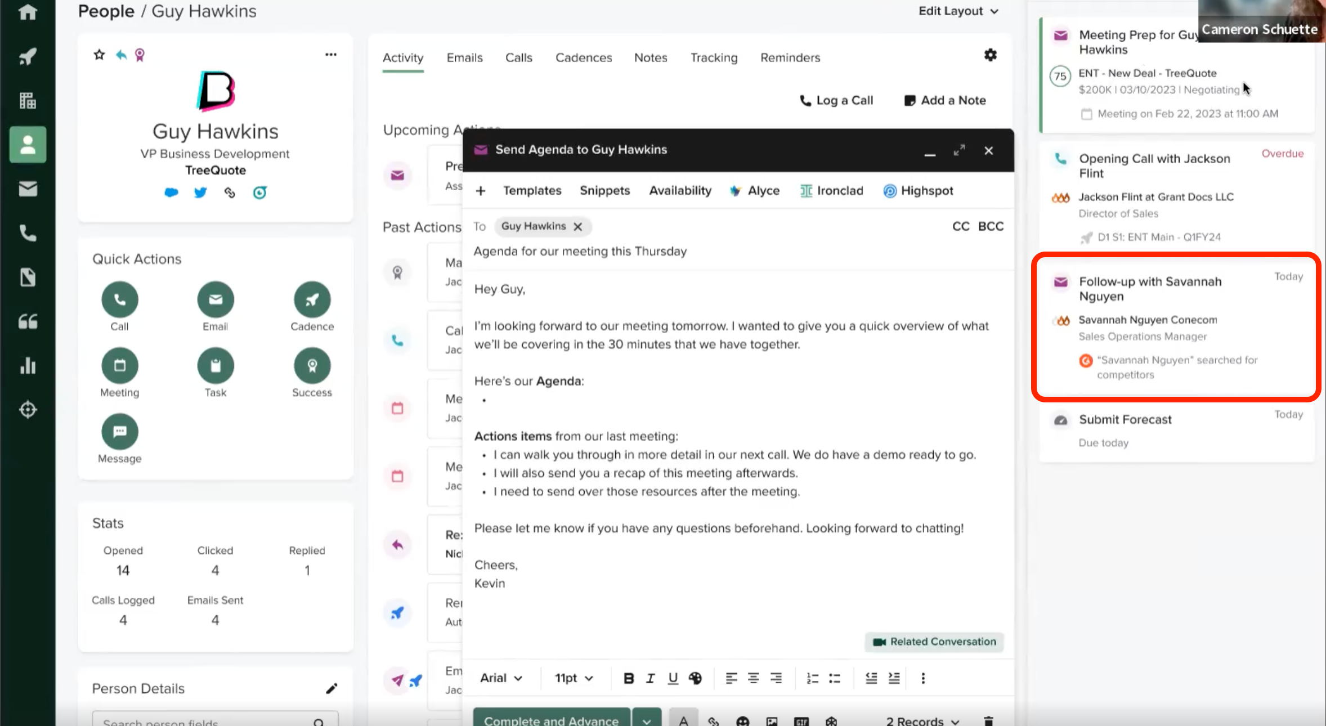Click the star icon to favorite Guy Hawkins
The height and width of the screenshot is (726, 1326).
[100, 55]
